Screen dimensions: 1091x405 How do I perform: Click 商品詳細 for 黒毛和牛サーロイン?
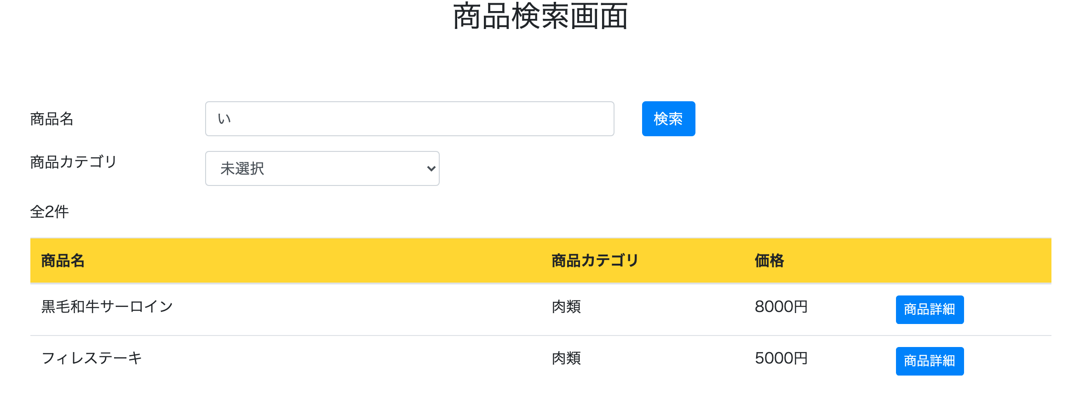coord(929,310)
